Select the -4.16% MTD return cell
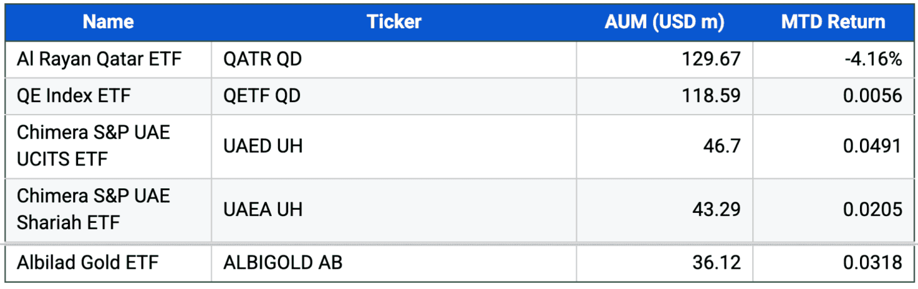Screen dimensions: 918x289 [x=874, y=60]
